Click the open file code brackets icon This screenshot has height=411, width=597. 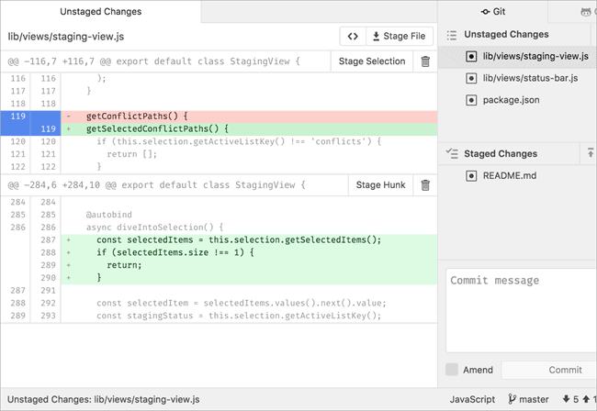pyautogui.click(x=352, y=37)
